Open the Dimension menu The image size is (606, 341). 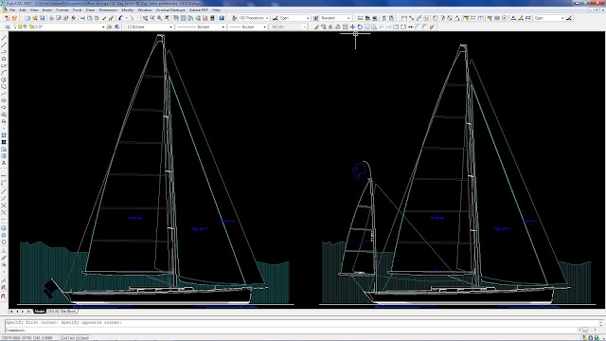point(108,9)
